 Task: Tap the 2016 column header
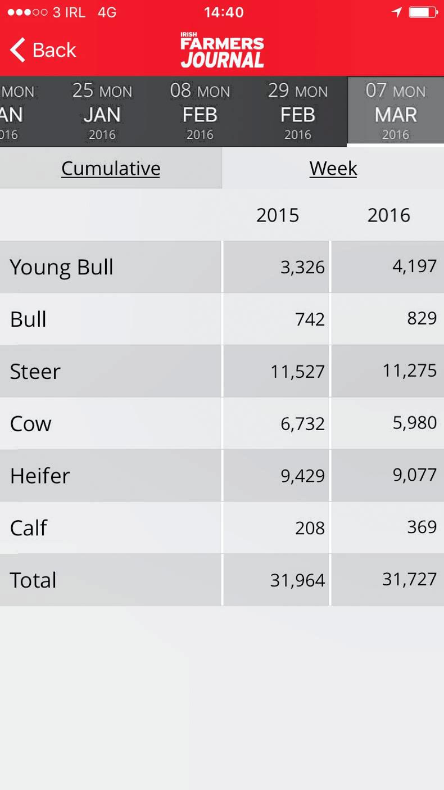389,215
